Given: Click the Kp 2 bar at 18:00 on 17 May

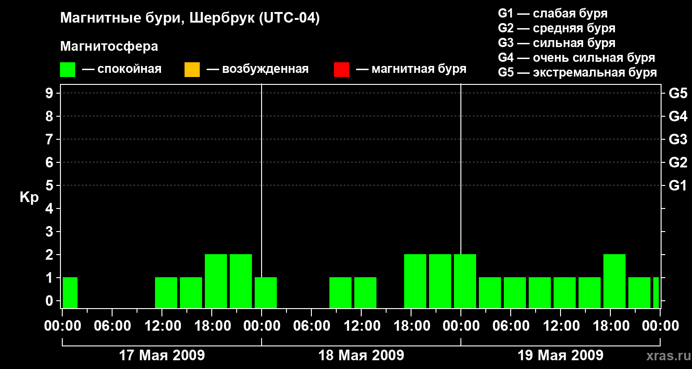Looking at the screenshot, I should (216, 281).
